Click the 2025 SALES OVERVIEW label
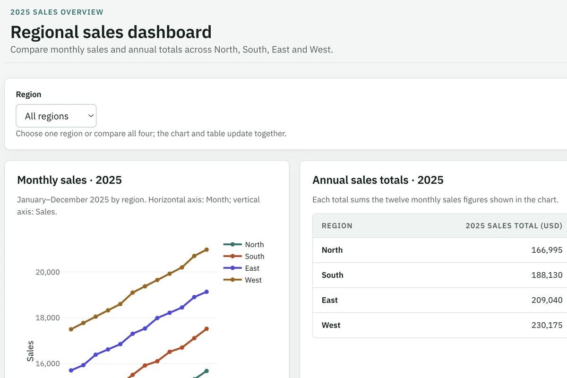 point(57,12)
